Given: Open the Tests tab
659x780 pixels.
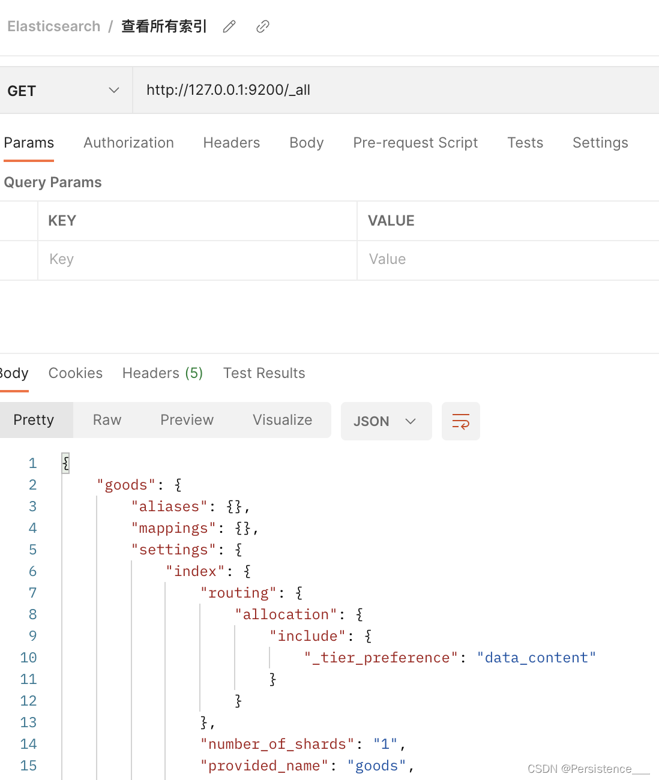Looking at the screenshot, I should point(525,143).
